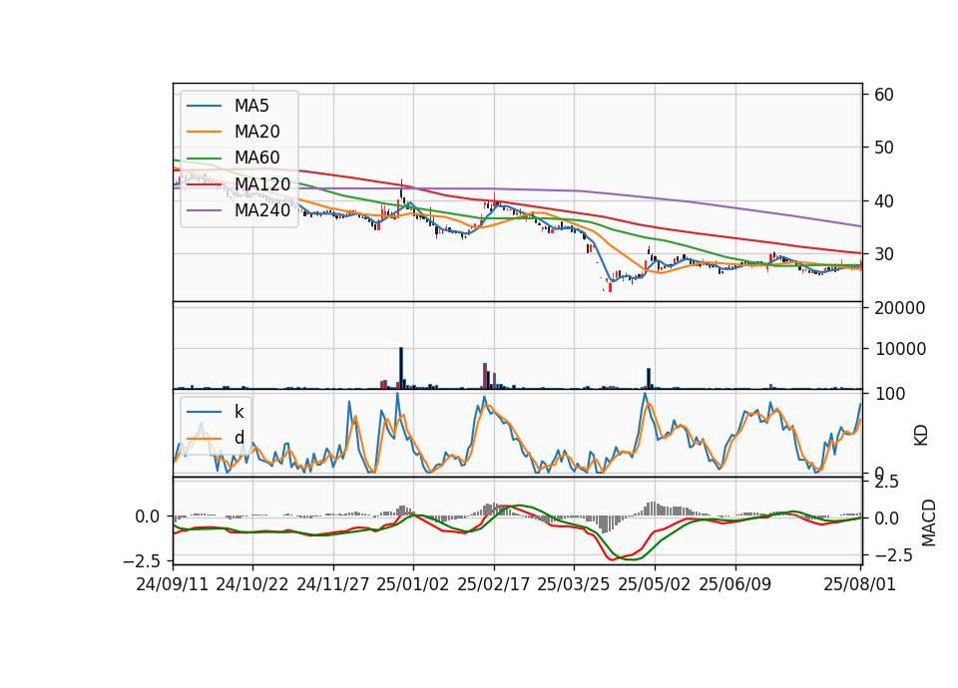Click the 25/02/17 date axis label
Screen dimensions: 958x688
click(x=494, y=585)
